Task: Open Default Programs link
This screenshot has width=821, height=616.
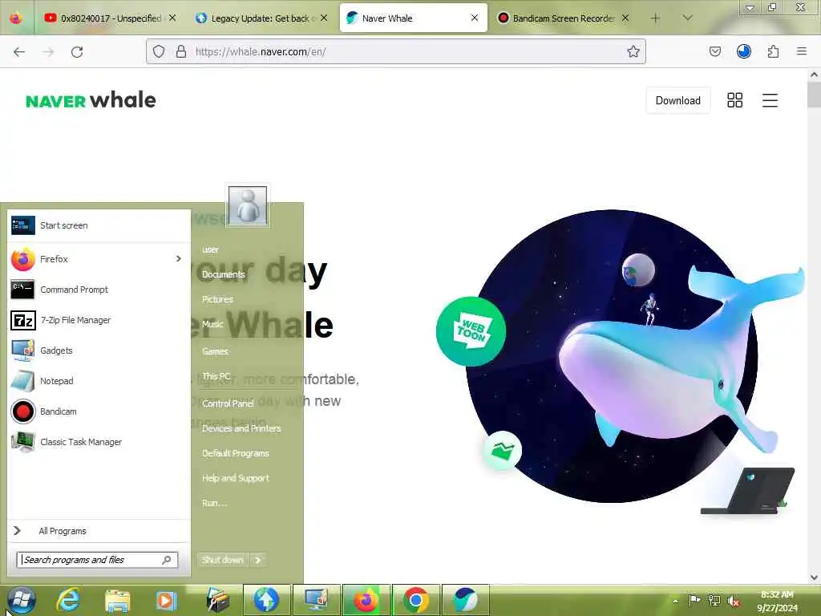Action: [x=235, y=453]
